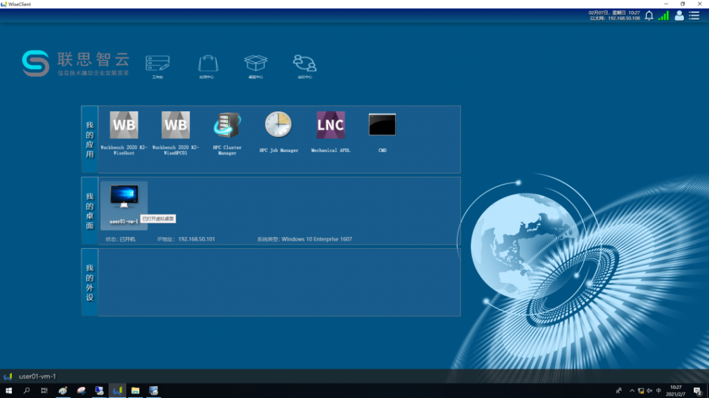Open the user account profile icon

[679, 16]
